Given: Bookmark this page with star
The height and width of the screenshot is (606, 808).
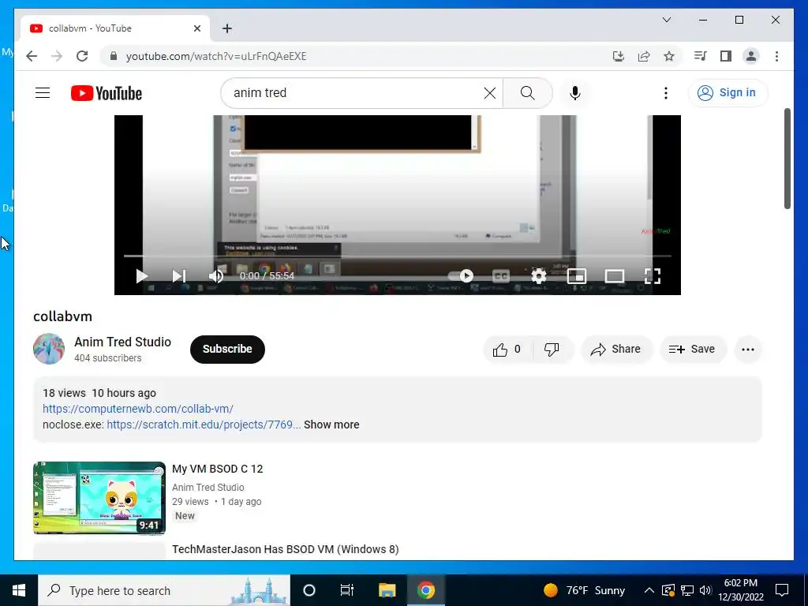Looking at the screenshot, I should click(x=669, y=56).
